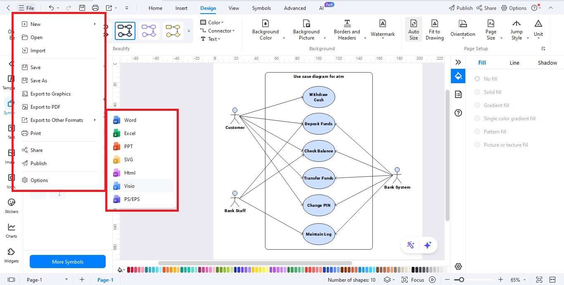Select the Pattern fill radio option
The height and width of the screenshot is (285, 564).
point(477,131)
